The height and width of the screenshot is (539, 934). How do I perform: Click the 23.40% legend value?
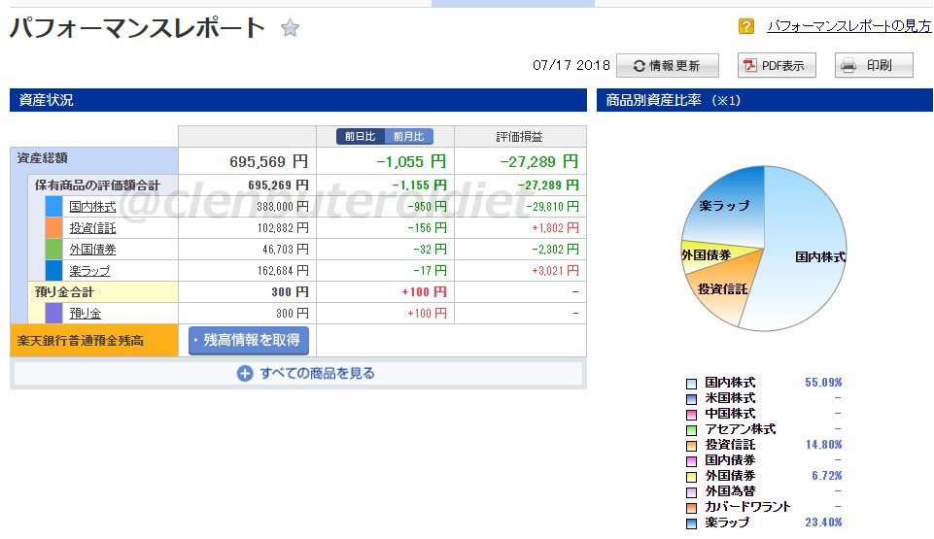click(823, 522)
